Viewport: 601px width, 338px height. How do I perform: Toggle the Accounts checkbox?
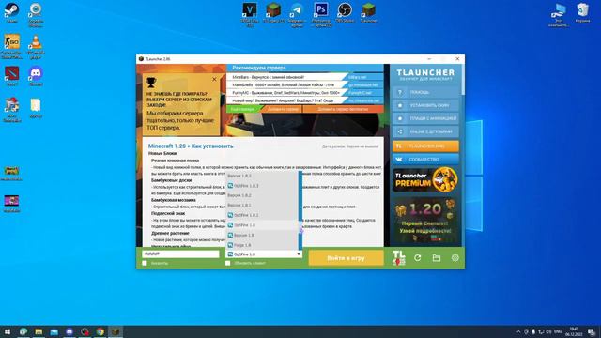[x=145, y=263]
